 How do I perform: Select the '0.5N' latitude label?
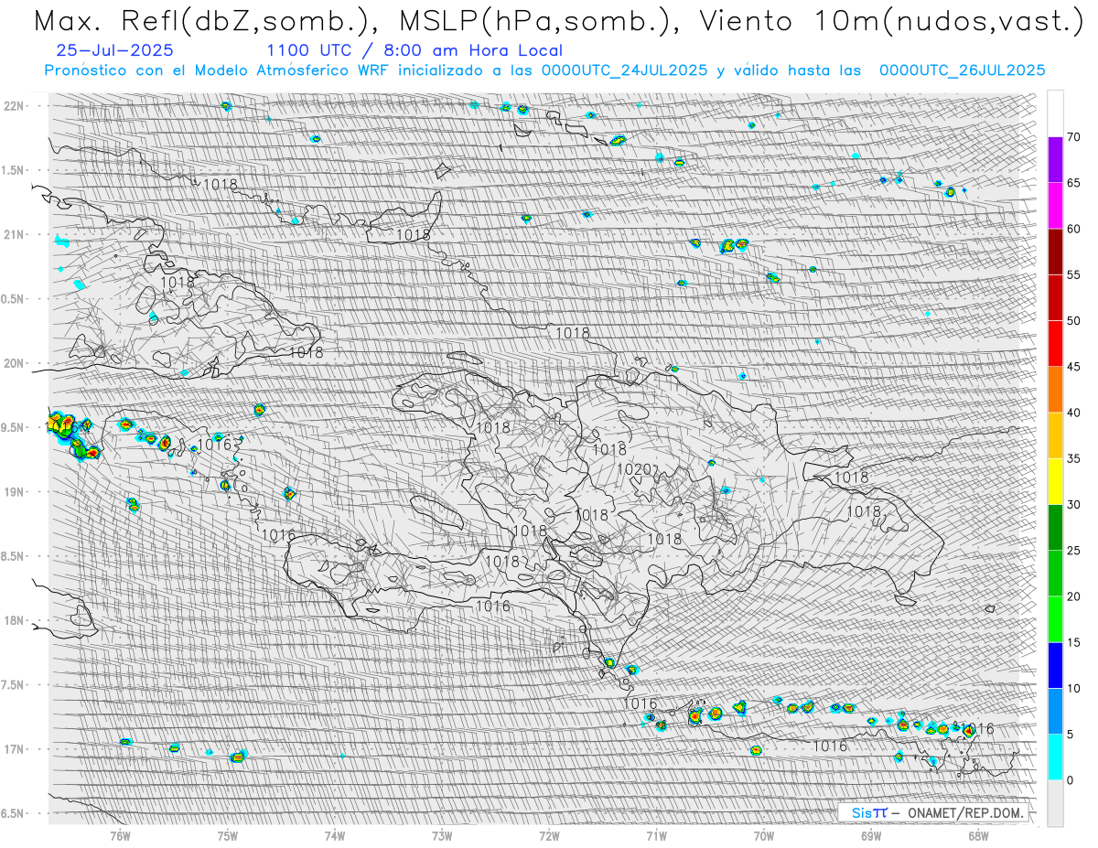(14, 299)
